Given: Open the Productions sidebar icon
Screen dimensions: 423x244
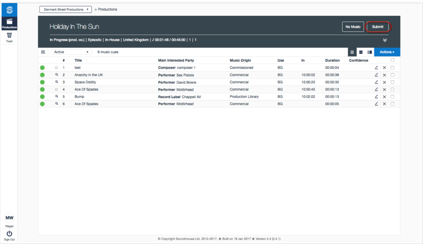Looking at the screenshot, I should 9,23.
